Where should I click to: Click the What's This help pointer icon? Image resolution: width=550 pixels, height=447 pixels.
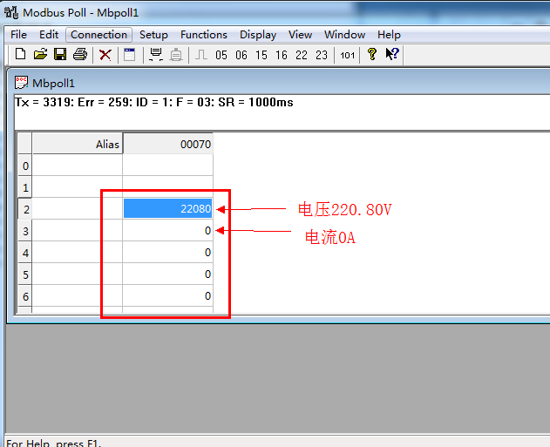(392, 55)
